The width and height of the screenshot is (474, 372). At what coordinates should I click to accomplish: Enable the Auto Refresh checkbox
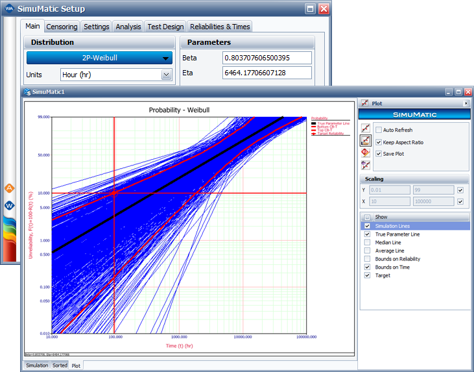tap(379, 130)
